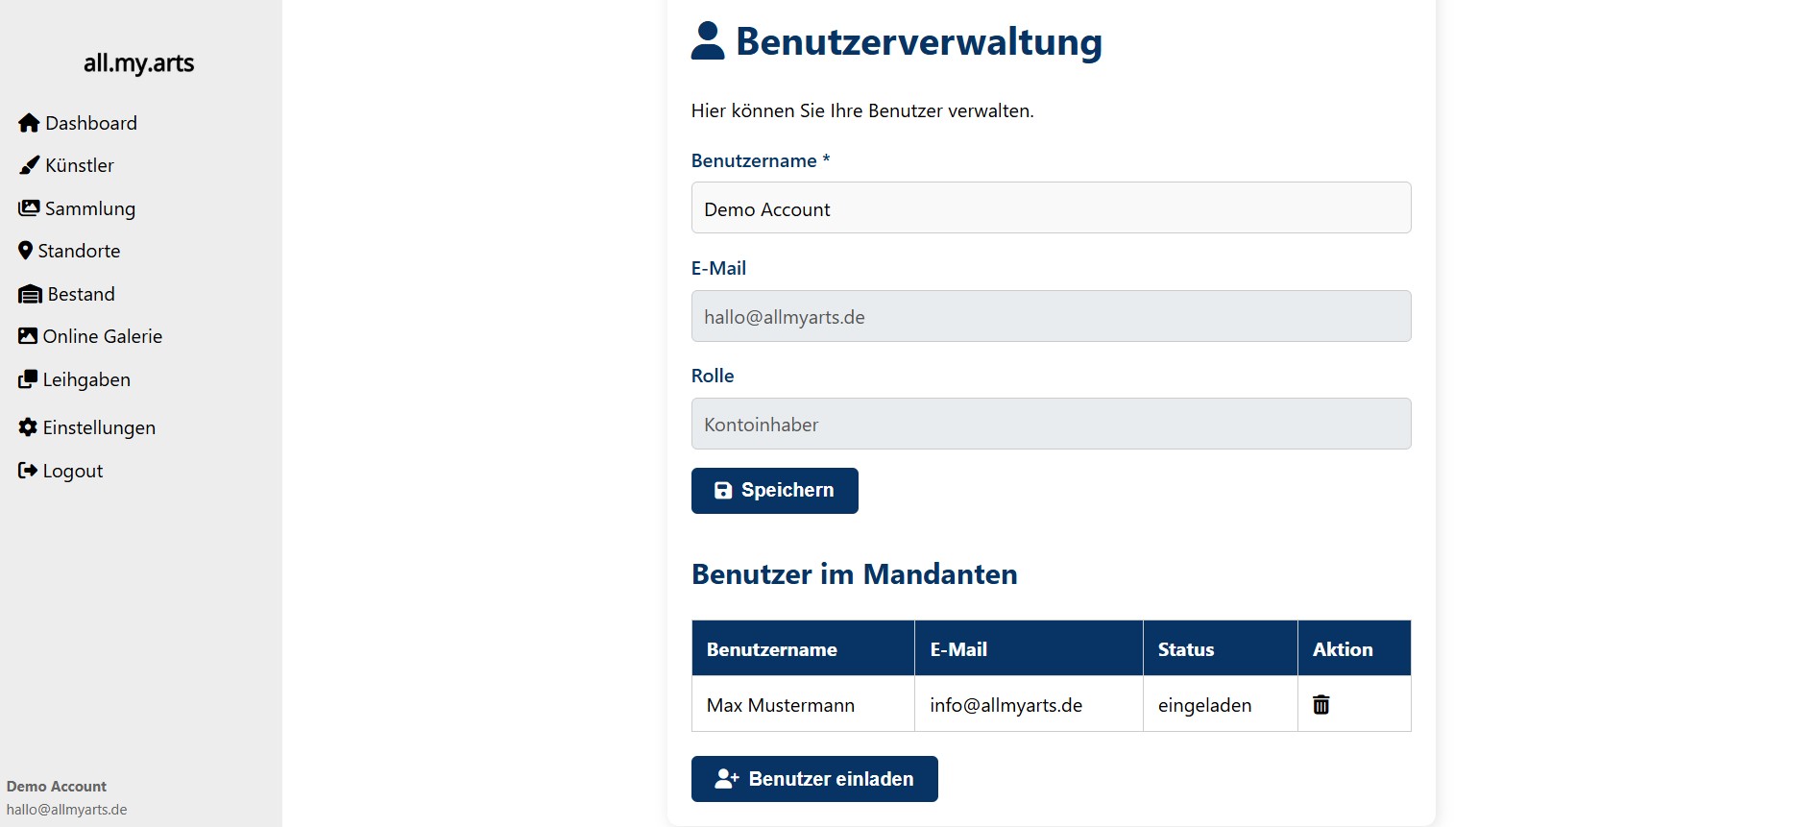This screenshot has width=1817, height=827.
Task: Click the Einstellungen gear icon
Action: tap(28, 427)
